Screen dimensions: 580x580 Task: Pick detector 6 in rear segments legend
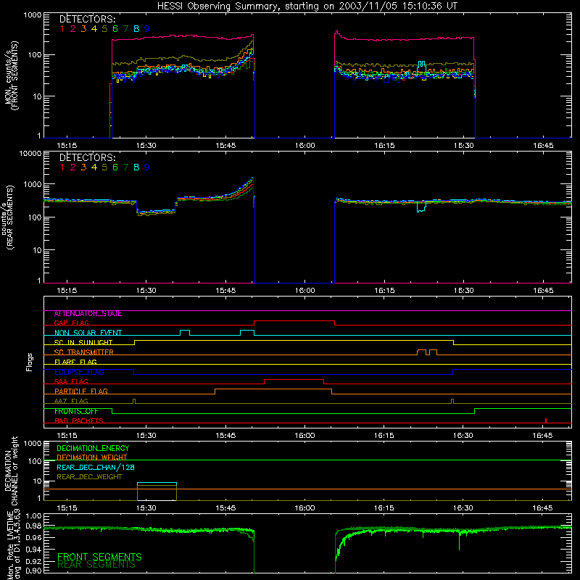tap(115, 167)
